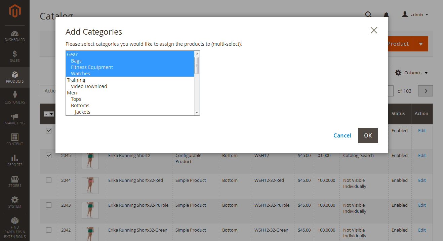Click the Magento logo icon
443x241 pixels.
[x=15, y=11]
